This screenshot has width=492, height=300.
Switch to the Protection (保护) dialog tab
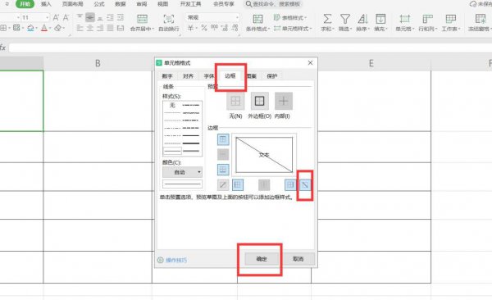pos(272,76)
